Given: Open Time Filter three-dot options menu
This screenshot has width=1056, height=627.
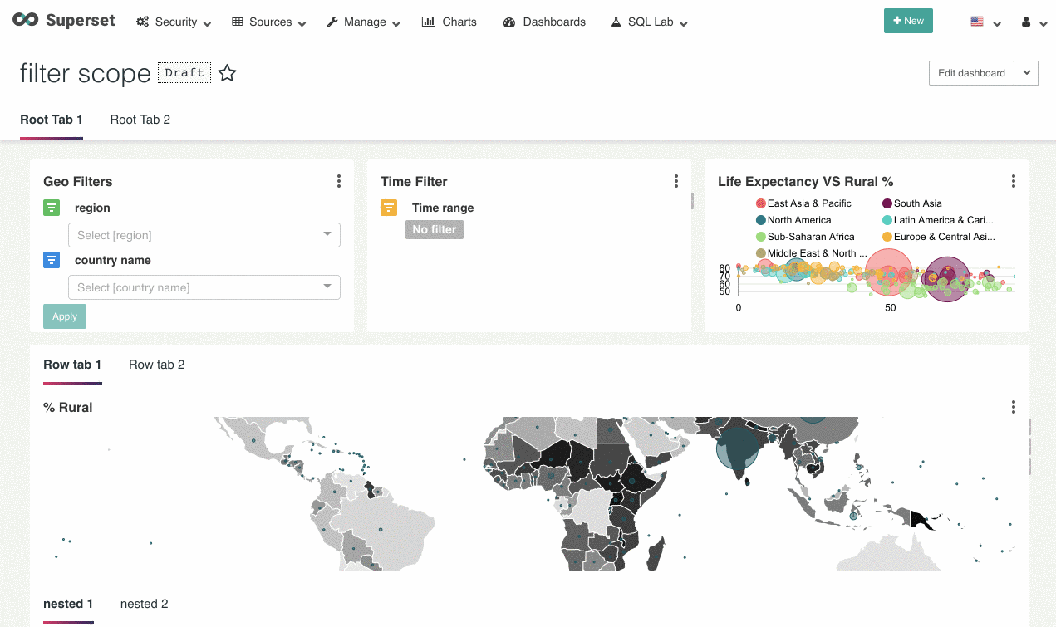Looking at the screenshot, I should [676, 181].
